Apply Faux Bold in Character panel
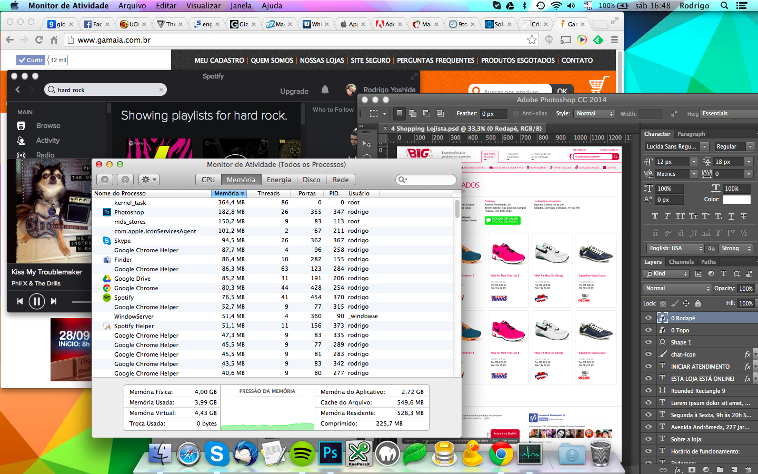The height and width of the screenshot is (474, 758). 655,216
